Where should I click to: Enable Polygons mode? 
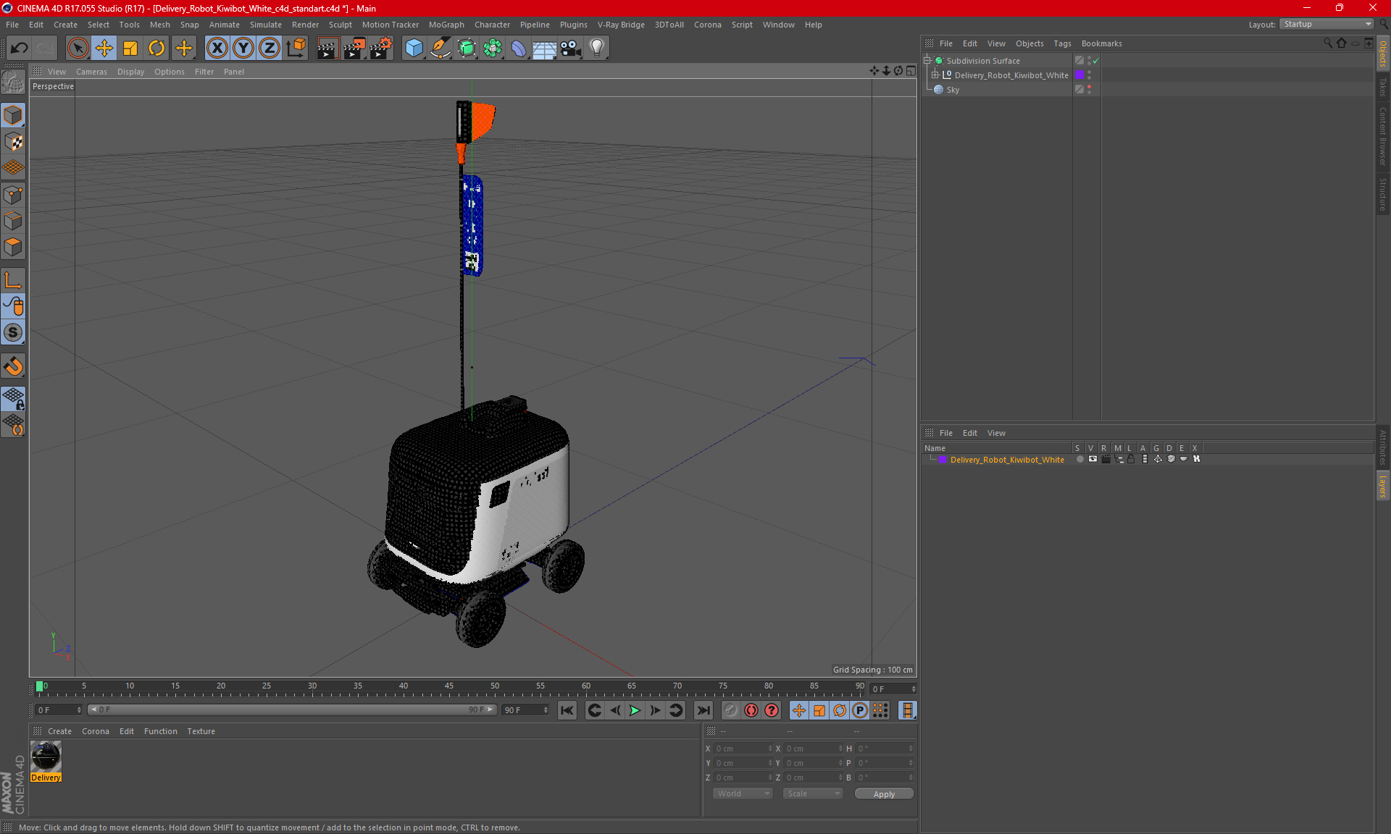[13, 247]
